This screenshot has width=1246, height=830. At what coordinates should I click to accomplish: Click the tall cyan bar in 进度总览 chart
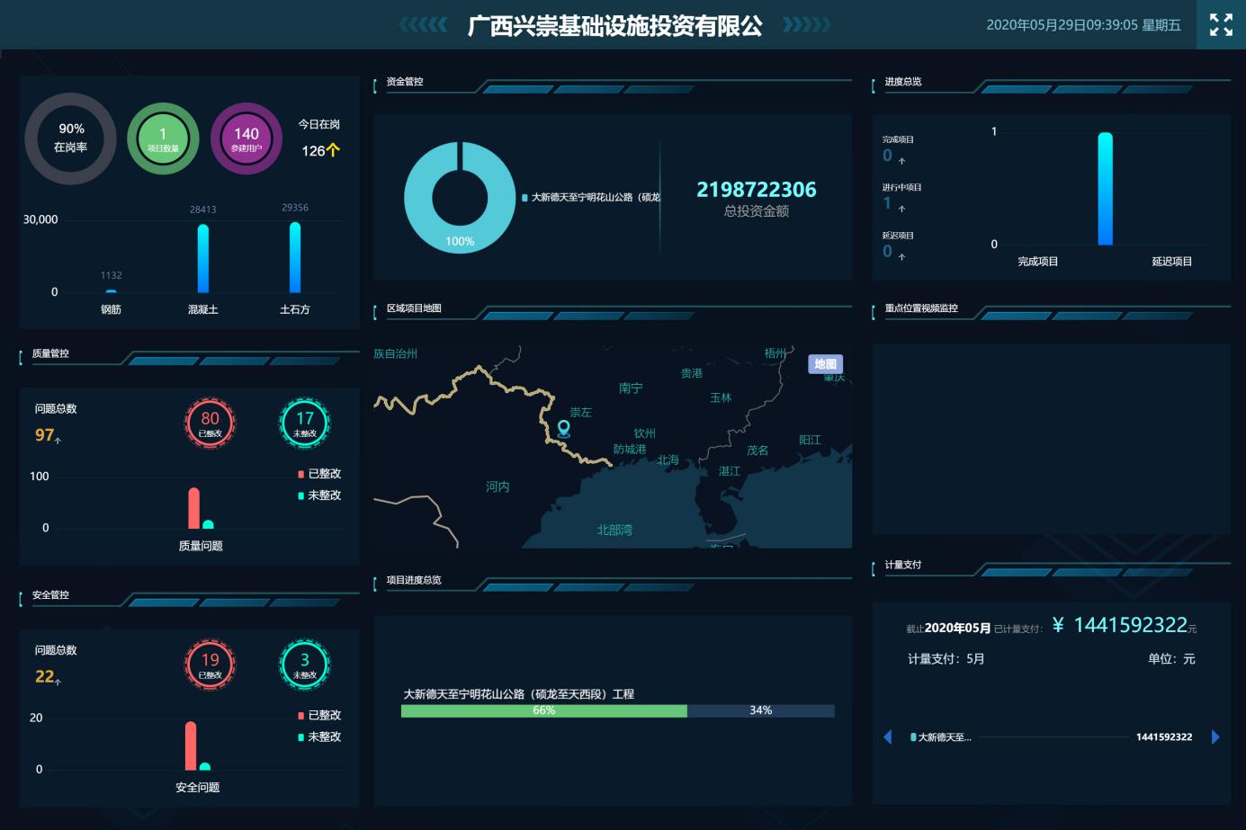tap(1106, 189)
